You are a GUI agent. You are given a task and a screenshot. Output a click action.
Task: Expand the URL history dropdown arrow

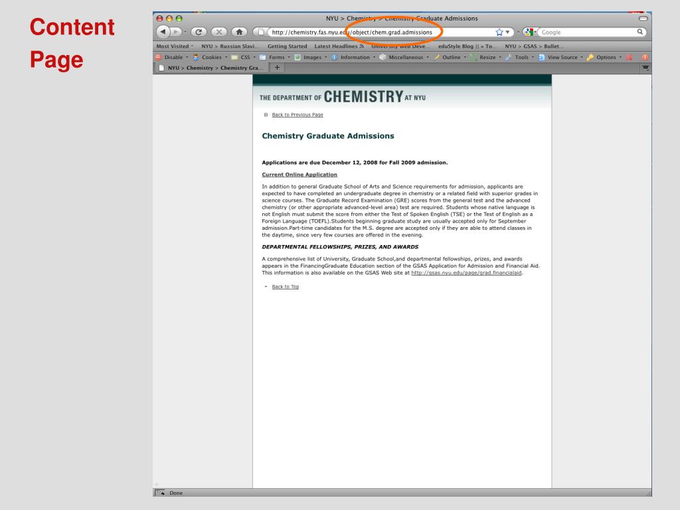[508, 32]
